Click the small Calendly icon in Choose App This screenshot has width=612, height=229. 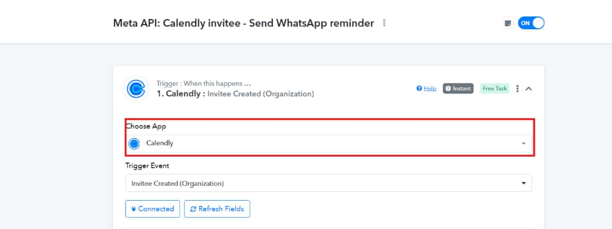click(x=134, y=144)
